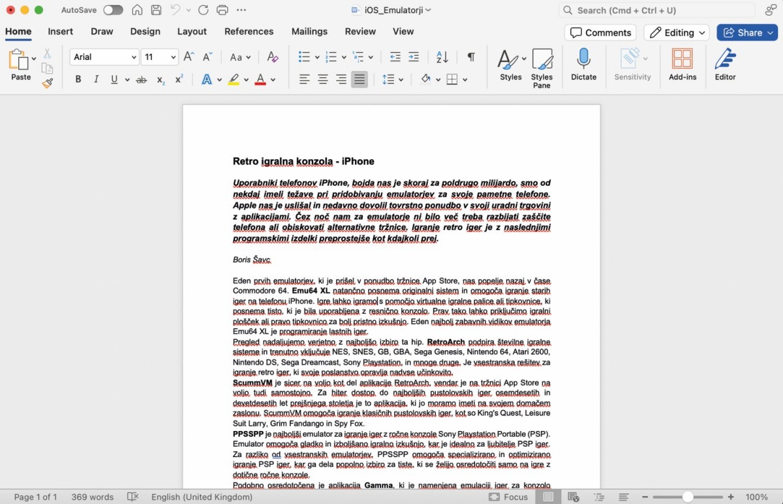Open the document title dropdown iOS_Emulatorji
Image resolution: width=783 pixels, height=504 pixels.
(x=391, y=10)
